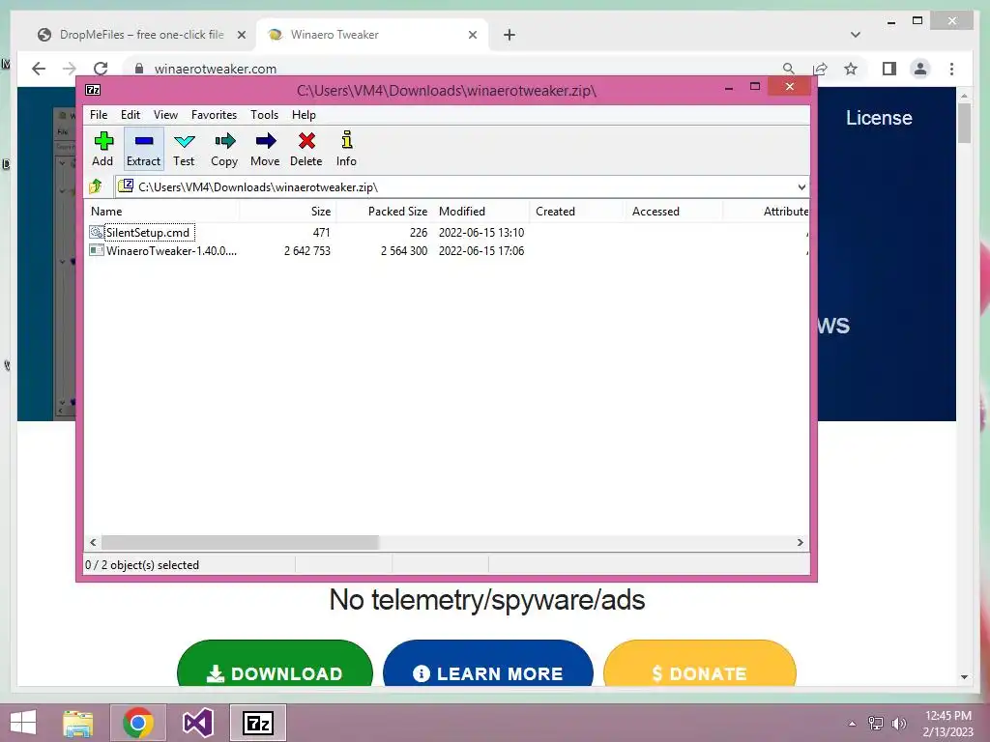
Task: Open the Tools menu
Action: coord(264,115)
